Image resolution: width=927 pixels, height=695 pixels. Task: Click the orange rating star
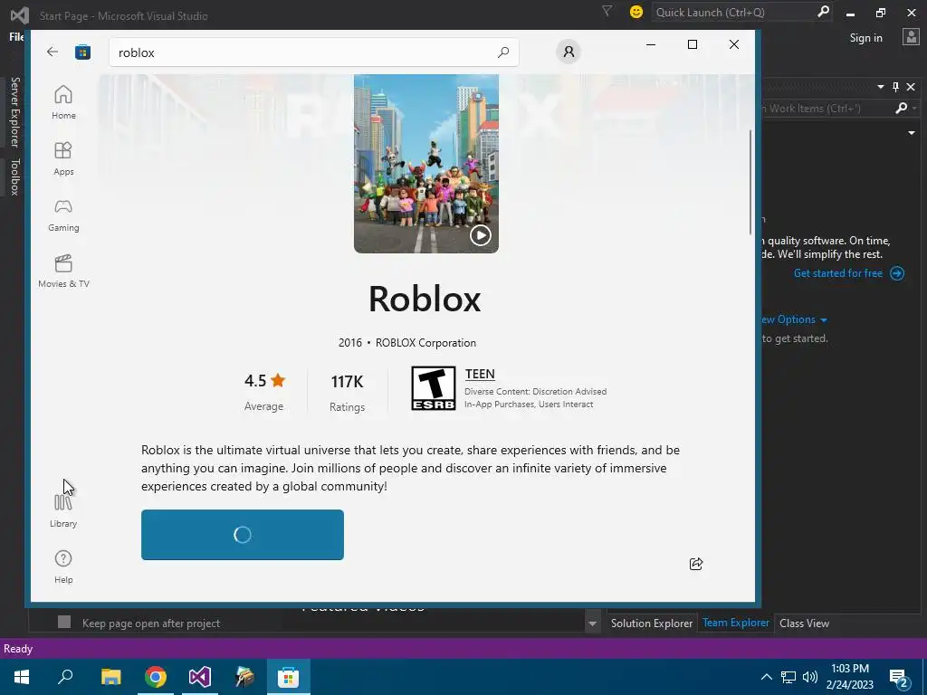pos(278,380)
